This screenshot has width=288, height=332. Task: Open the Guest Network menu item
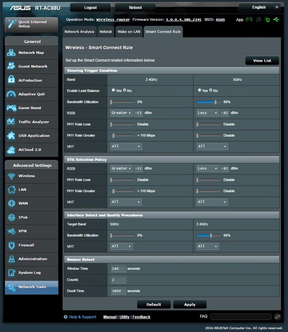(32, 66)
